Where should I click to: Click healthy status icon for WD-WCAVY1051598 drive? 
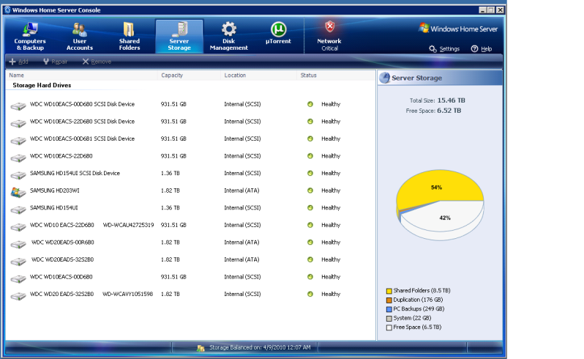pyautogui.click(x=310, y=294)
